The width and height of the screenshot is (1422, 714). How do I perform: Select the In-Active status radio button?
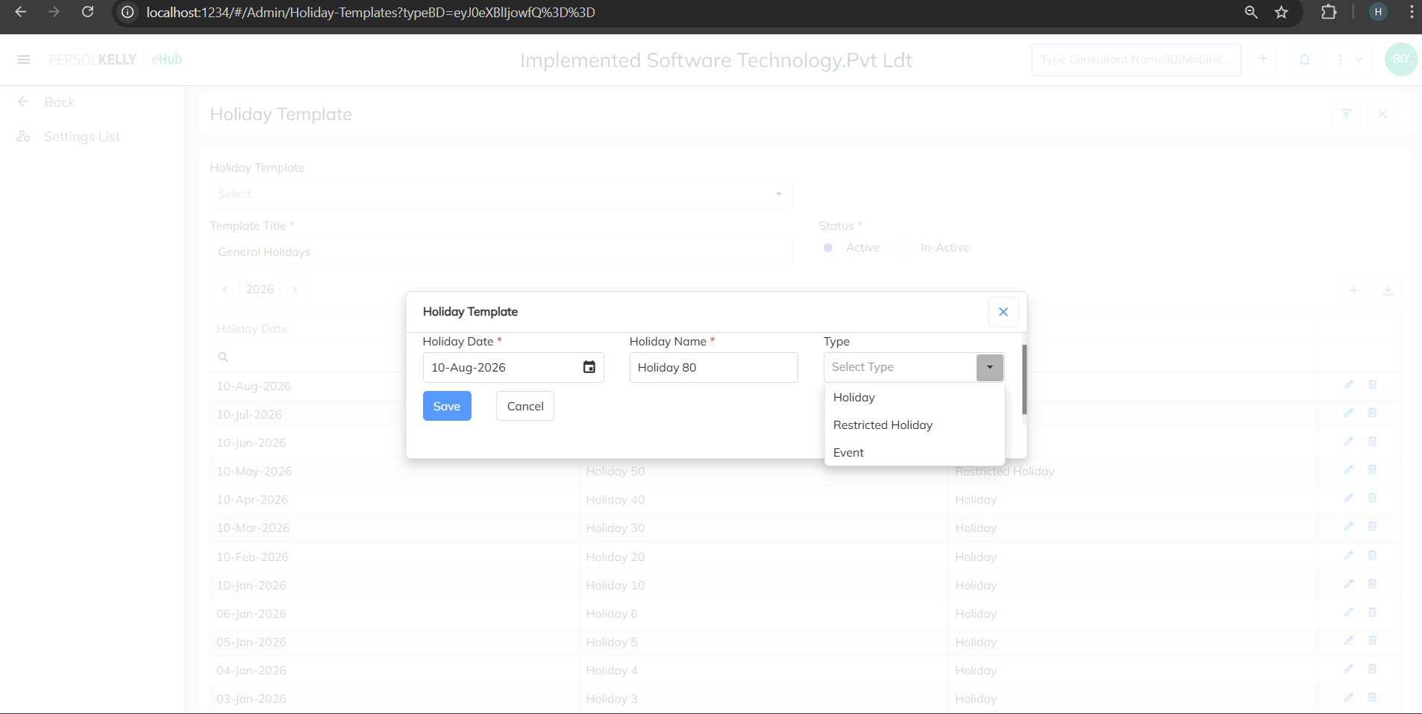[x=903, y=248]
